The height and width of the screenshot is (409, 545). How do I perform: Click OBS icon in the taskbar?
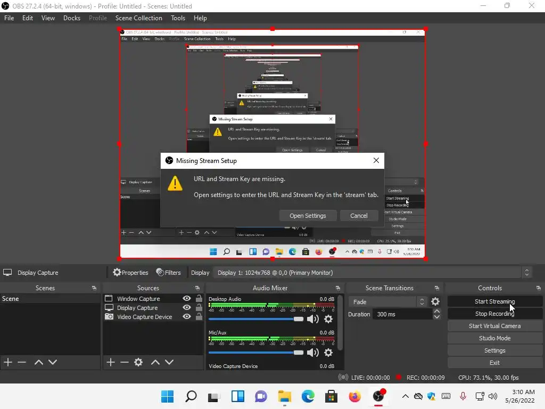378,396
